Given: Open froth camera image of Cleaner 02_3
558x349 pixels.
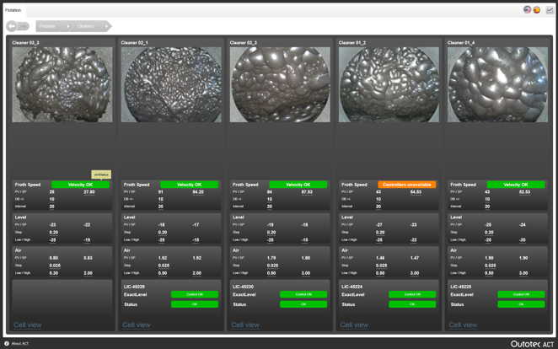Looking at the screenshot, I should pyautogui.click(x=280, y=84).
